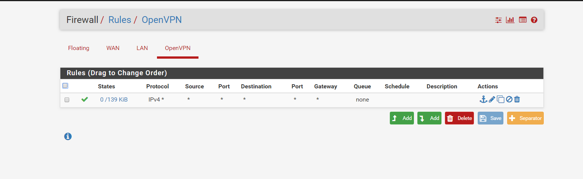Open the filter sliders icon in header
The width and height of the screenshot is (583, 179).
click(x=498, y=20)
